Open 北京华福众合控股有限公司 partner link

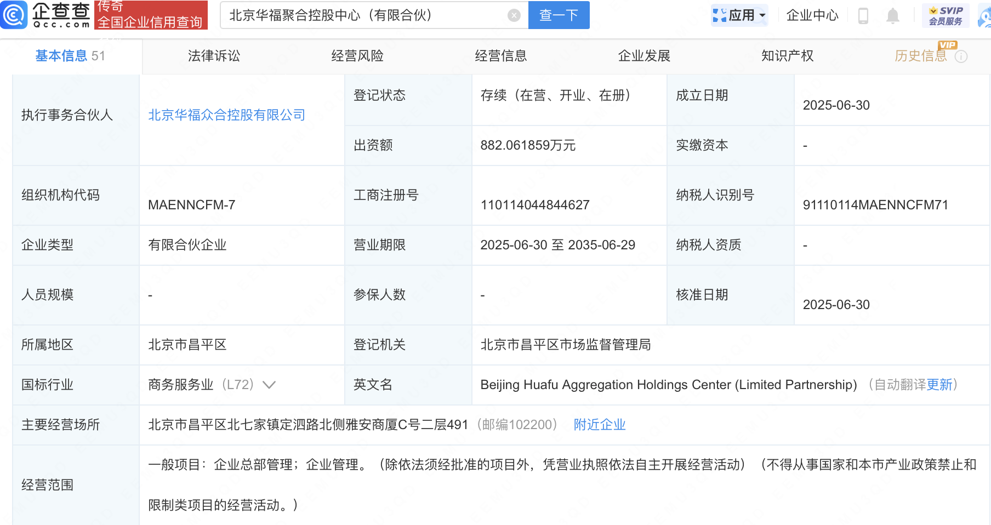point(226,115)
